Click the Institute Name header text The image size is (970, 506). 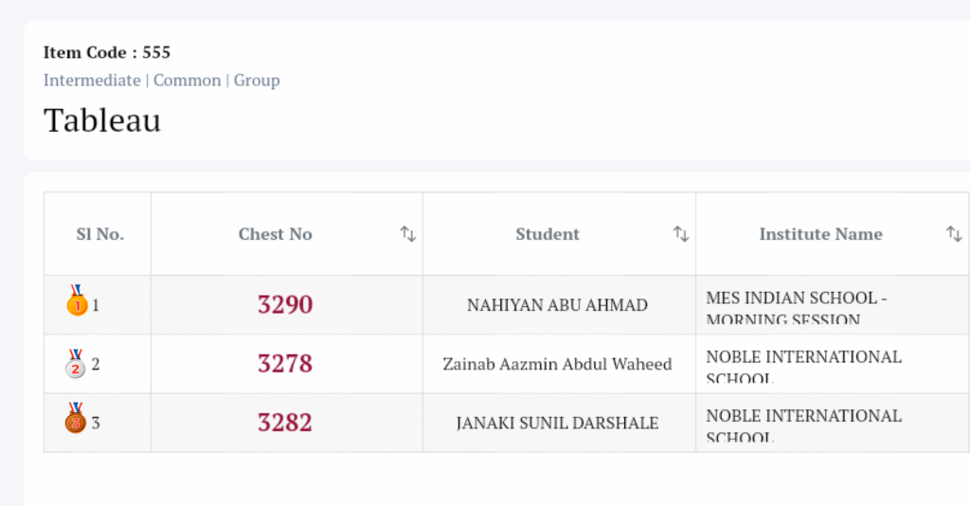pyautogui.click(x=820, y=234)
